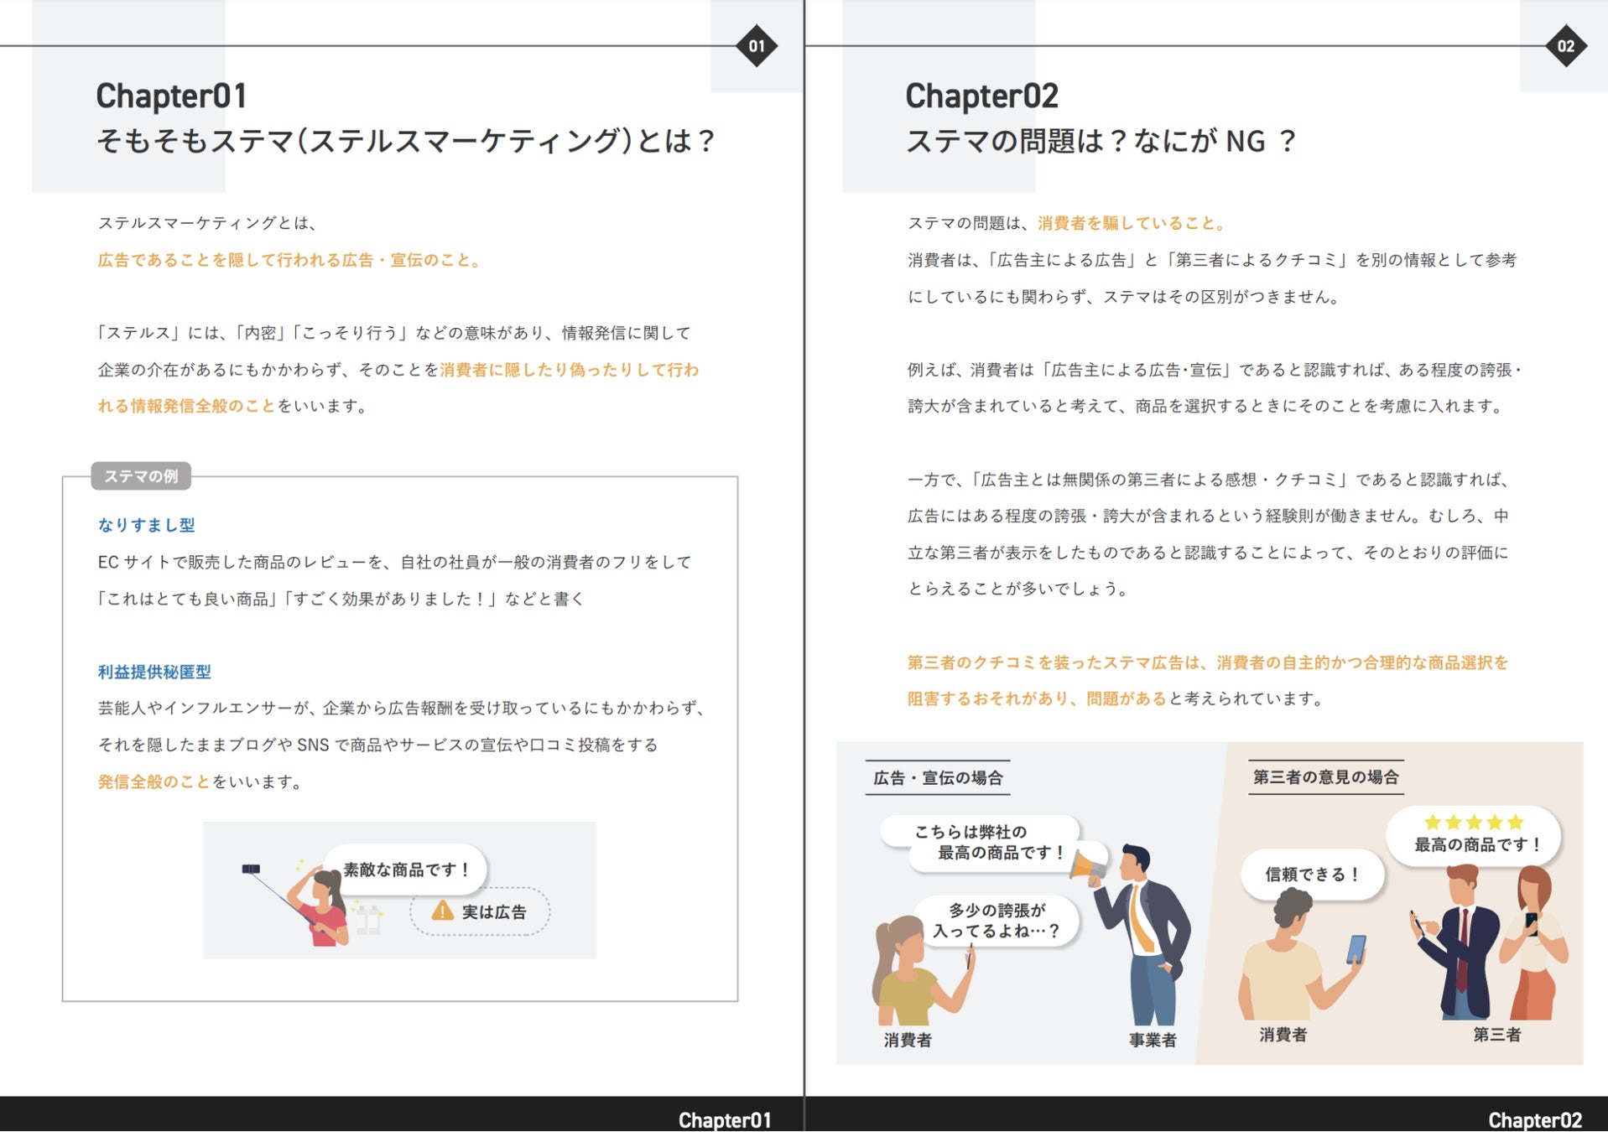The image size is (1608, 1132).
Task: Click the blue なりすまし型 heading
Action: [147, 525]
